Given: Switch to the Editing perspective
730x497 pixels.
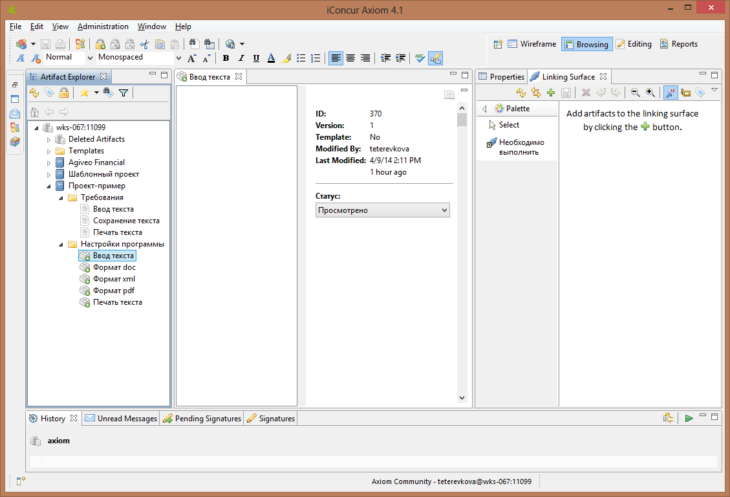Looking at the screenshot, I should [634, 44].
